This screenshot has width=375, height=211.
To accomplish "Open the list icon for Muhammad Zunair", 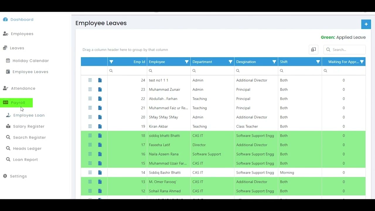I will point(90,89).
